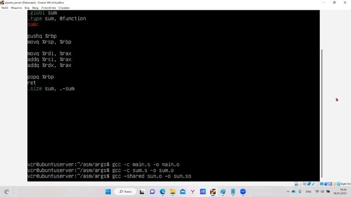
Task: Click the microphone tray icon
Action: coord(300,192)
